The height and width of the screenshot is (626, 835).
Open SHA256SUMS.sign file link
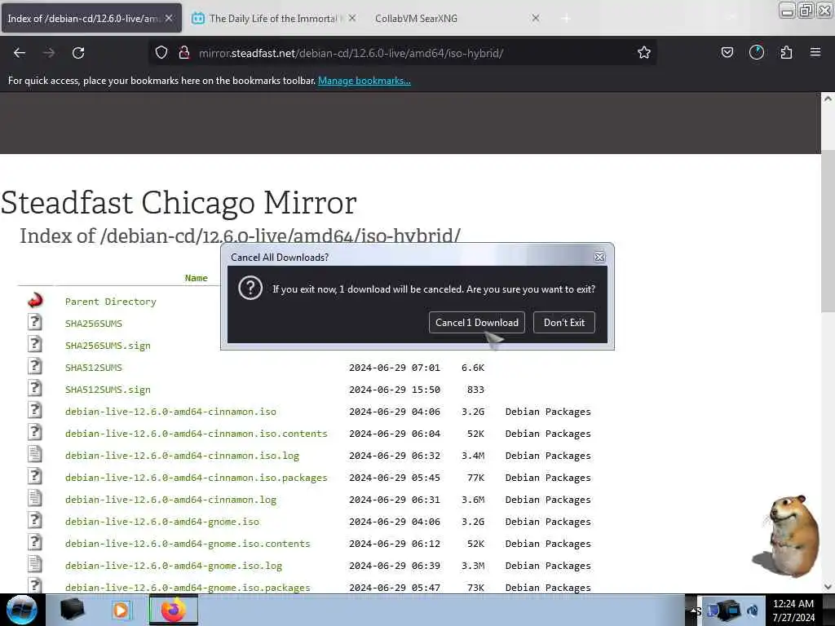[108, 346]
